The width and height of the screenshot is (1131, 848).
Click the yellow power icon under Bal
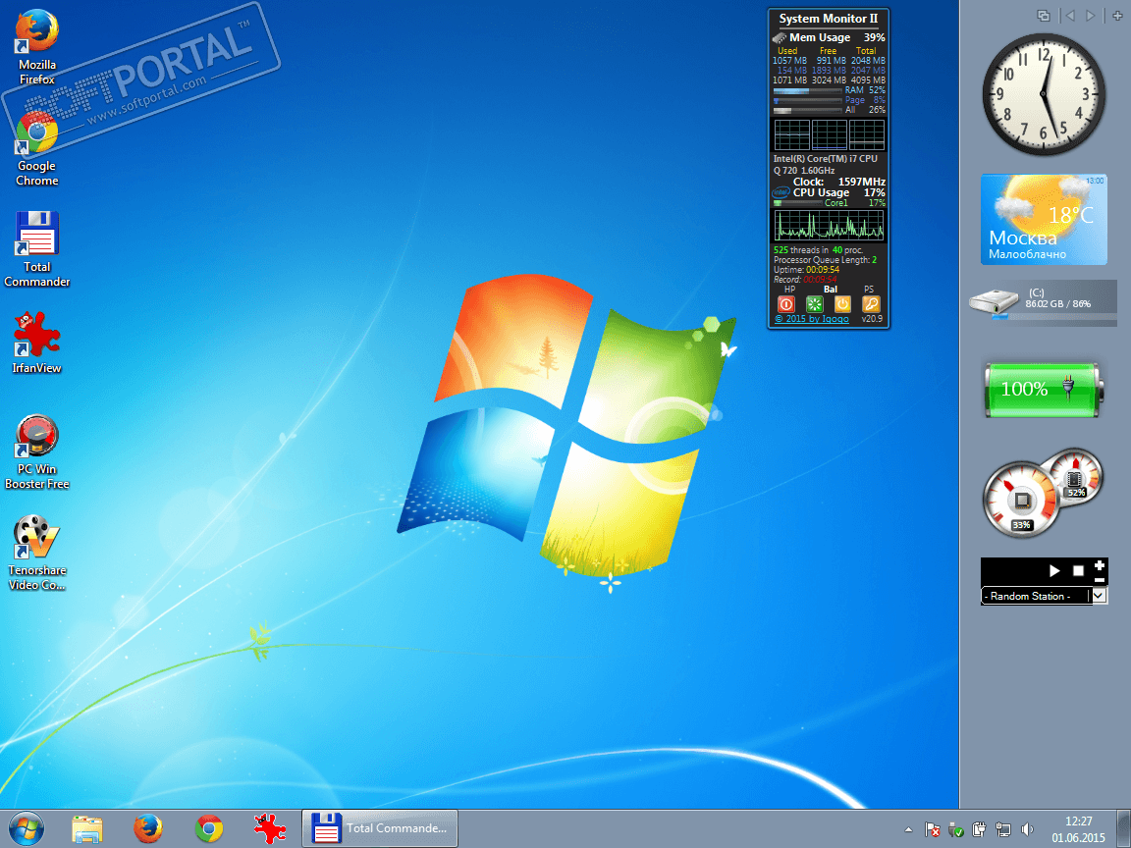(x=842, y=304)
